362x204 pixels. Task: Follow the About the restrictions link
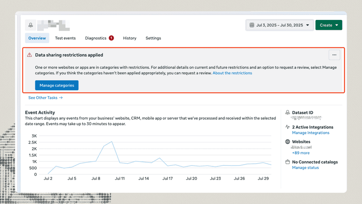(232, 73)
